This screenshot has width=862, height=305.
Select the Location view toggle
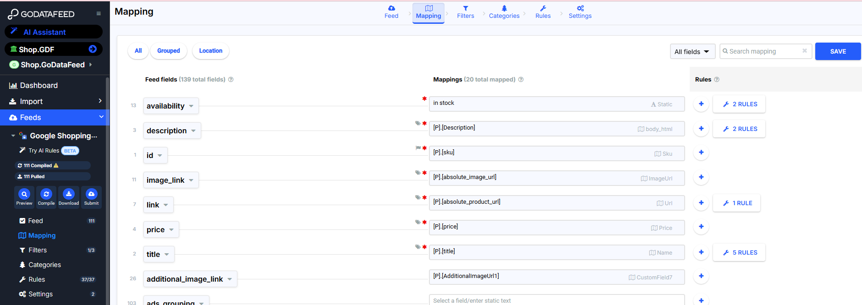(x=211, y=51)
